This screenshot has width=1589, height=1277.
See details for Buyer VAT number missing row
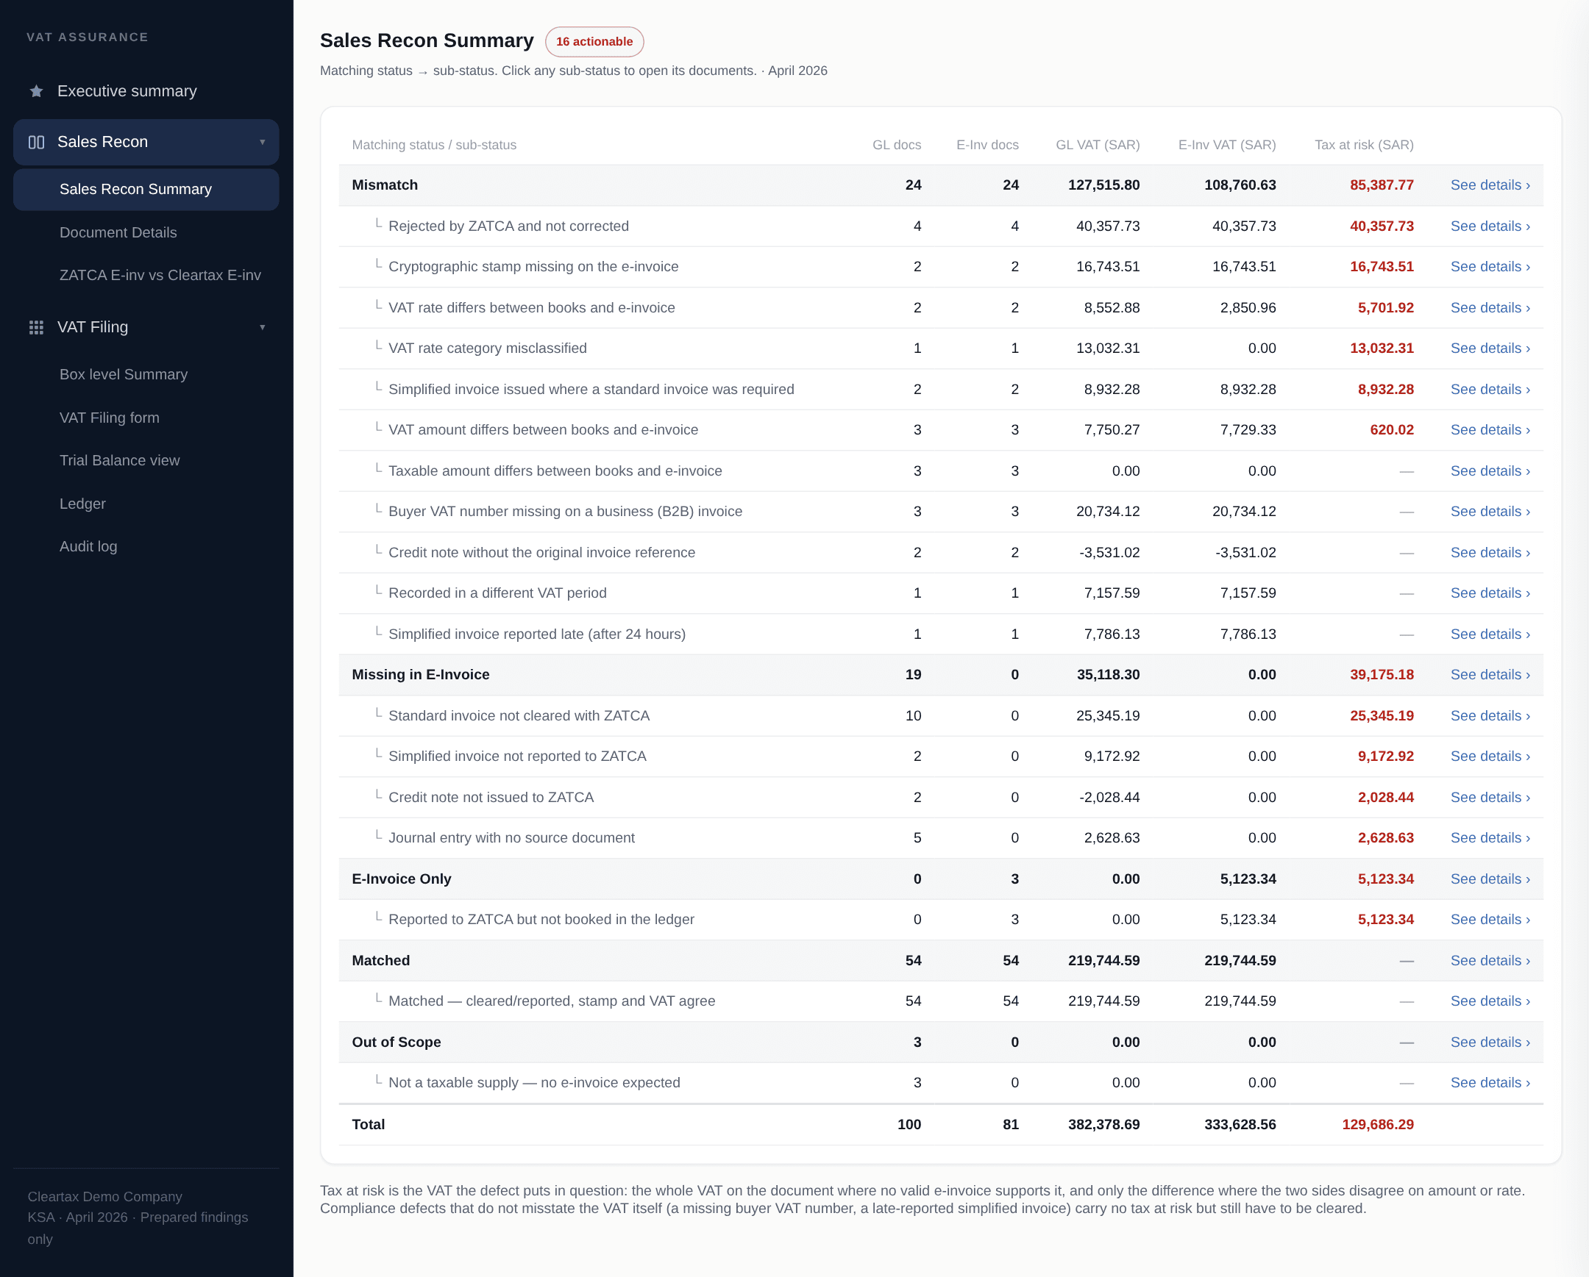[x=1490, y=512]
